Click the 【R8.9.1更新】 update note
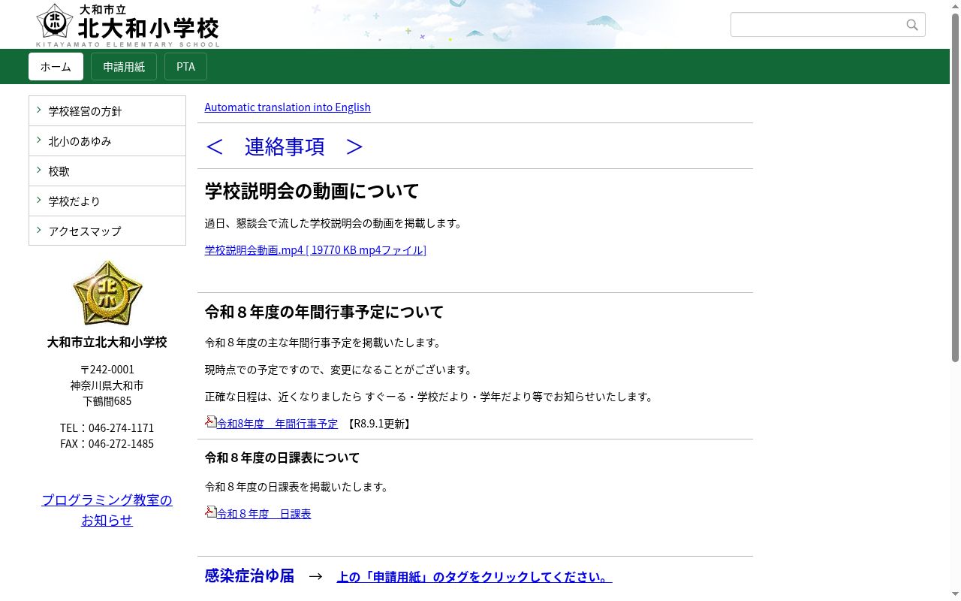Screen dimensions: 961x601 click(378, 424)
